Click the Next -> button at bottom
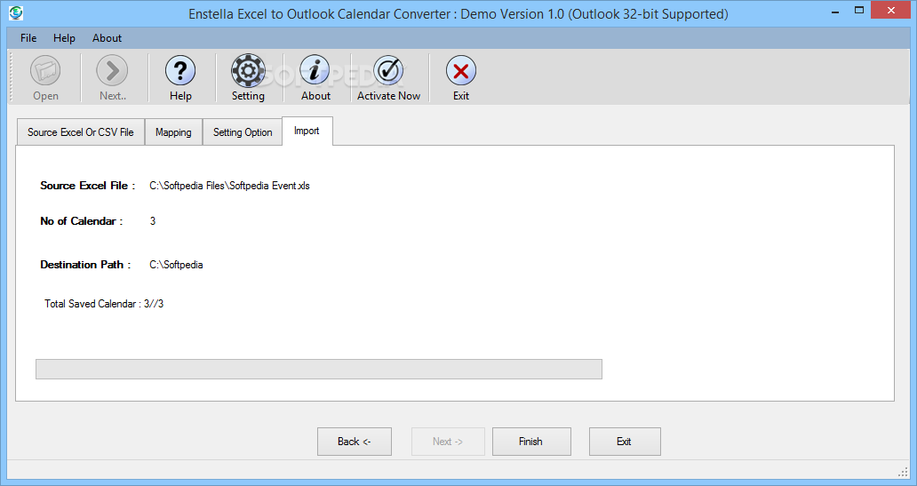The image size is (917, 486). coord(448,442)
